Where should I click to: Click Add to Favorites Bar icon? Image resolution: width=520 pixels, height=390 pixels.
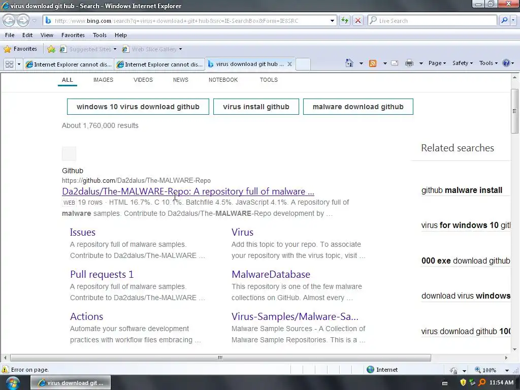point(51,49)
